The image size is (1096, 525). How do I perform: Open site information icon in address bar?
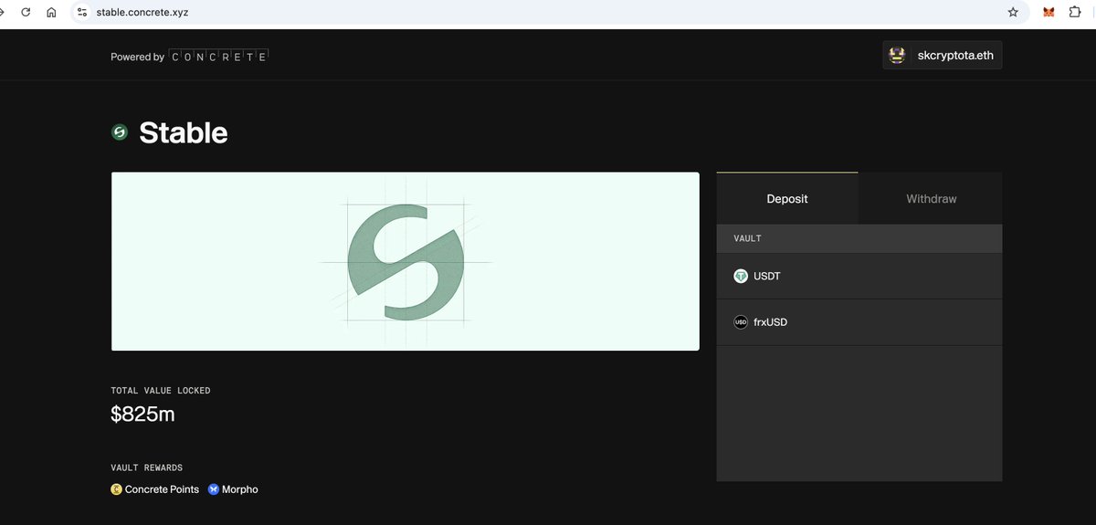82,12
